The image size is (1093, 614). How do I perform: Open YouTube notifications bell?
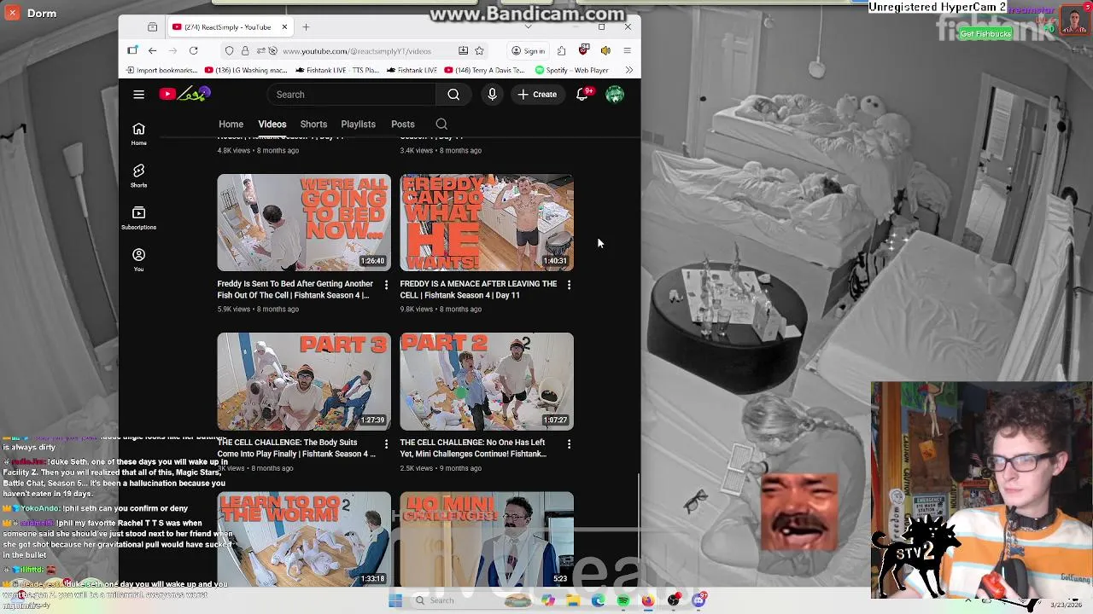tap(582, 95)
